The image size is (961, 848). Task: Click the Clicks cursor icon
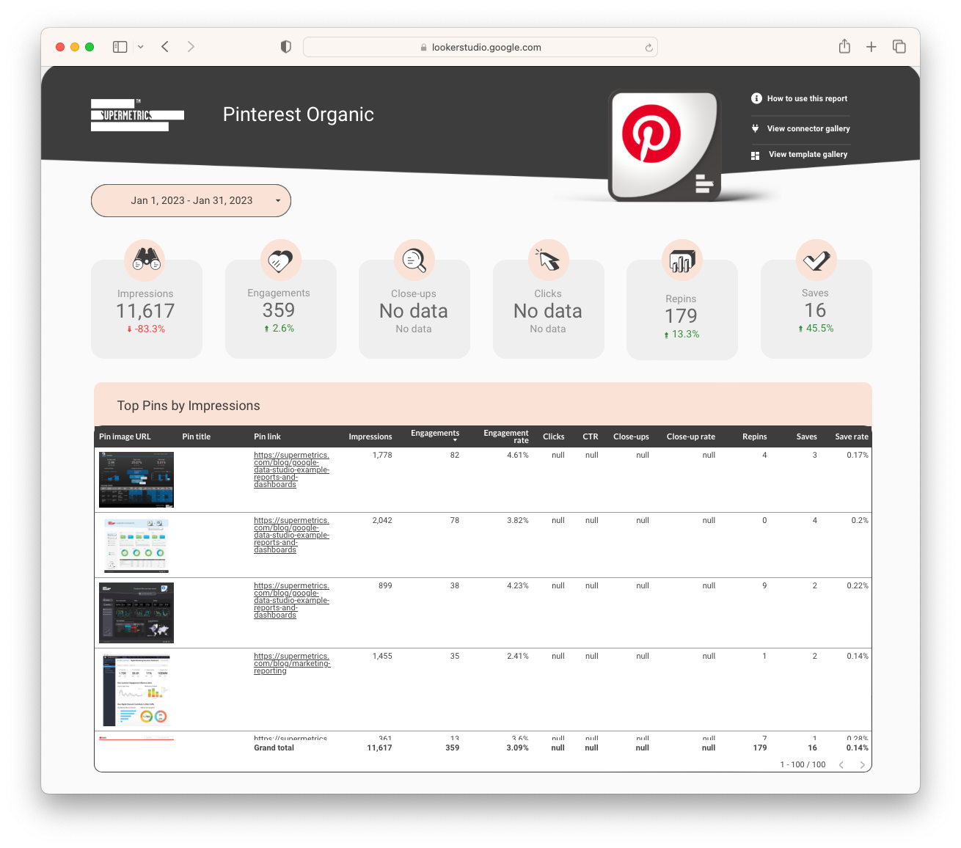coord(548,260)
